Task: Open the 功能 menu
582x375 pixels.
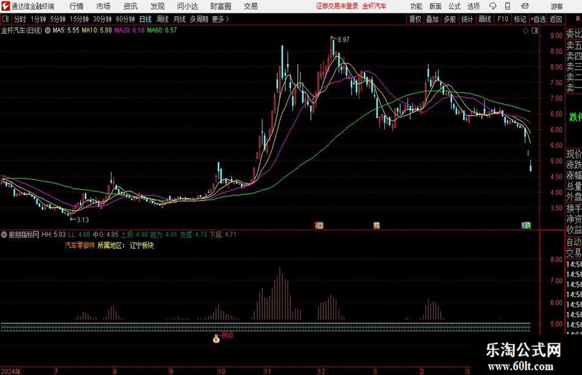Action: pyautogui.click(x=416, y=6)
